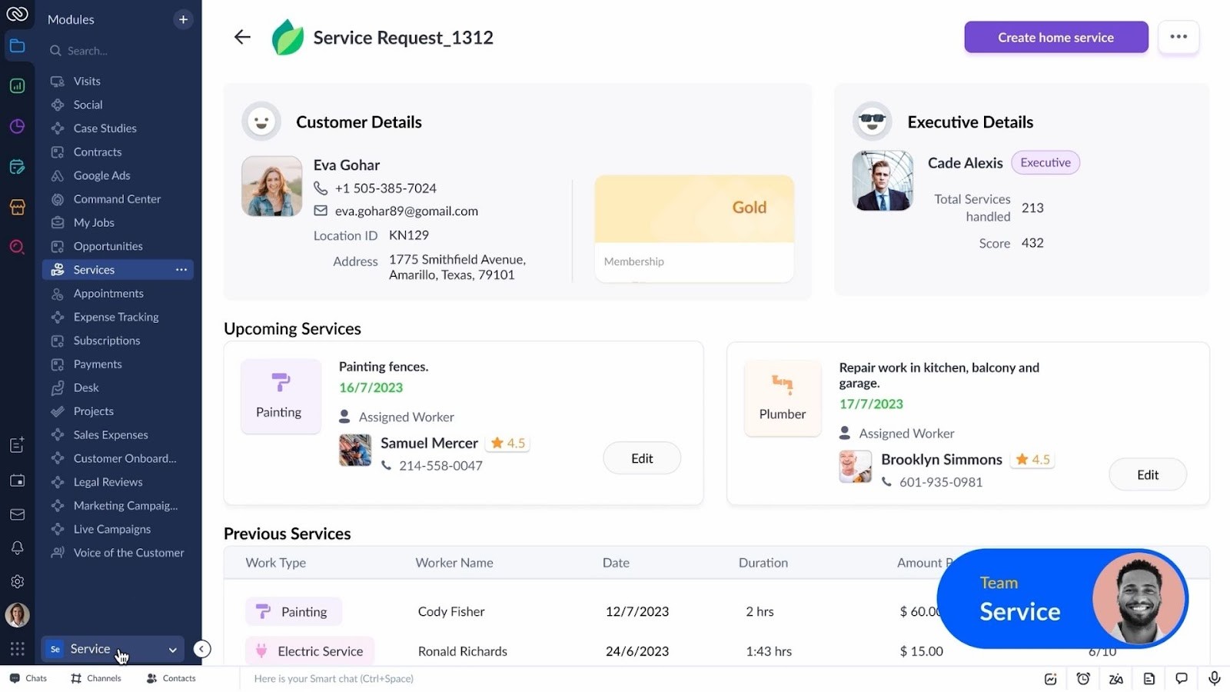Collapse the sidebar with the chevron arrow
1230x692 pixels.
click(x=202, y=649)
